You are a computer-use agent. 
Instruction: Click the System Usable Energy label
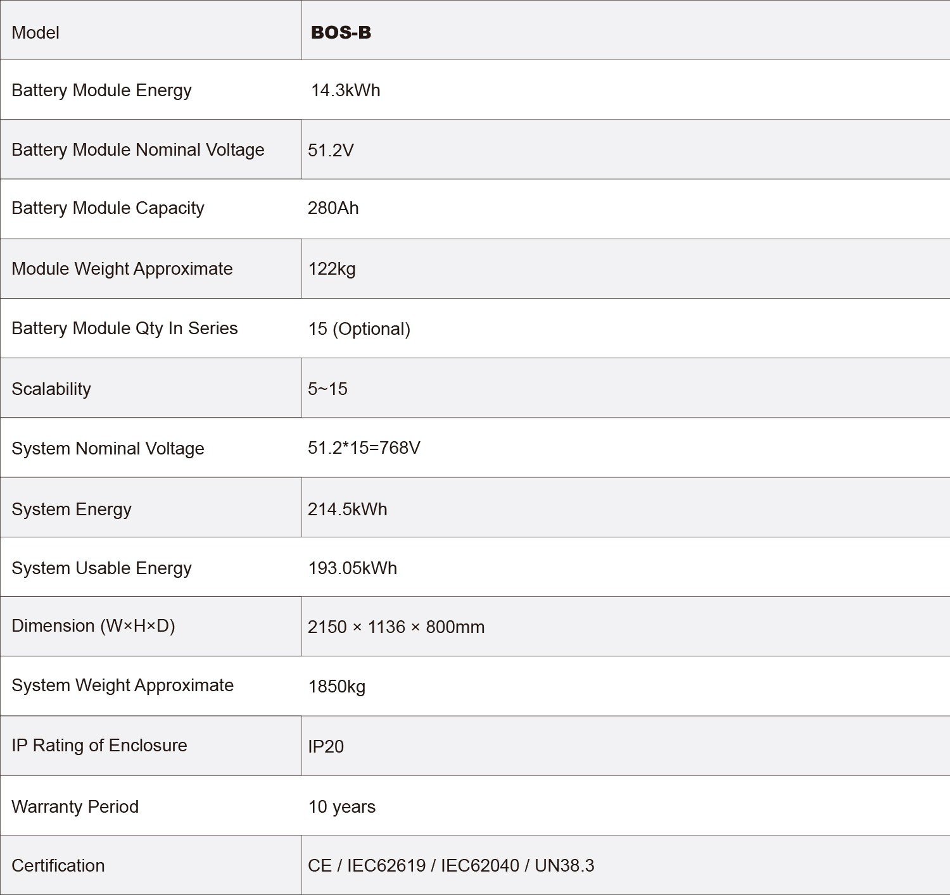click(x=101, y=568)
